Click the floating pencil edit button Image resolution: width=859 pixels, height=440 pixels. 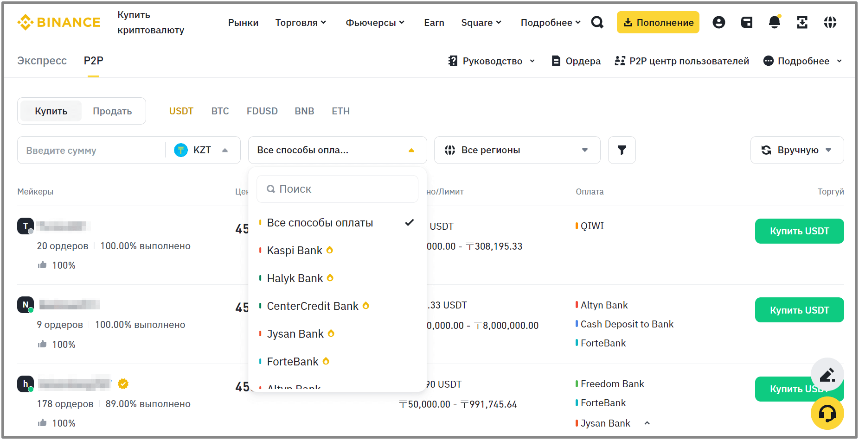click(x=827, y=374)
